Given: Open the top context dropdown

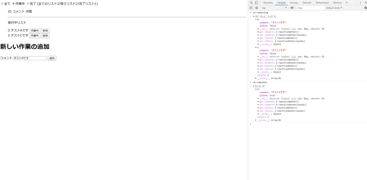Looking at the screenshot, I should (x=274, y=8).
